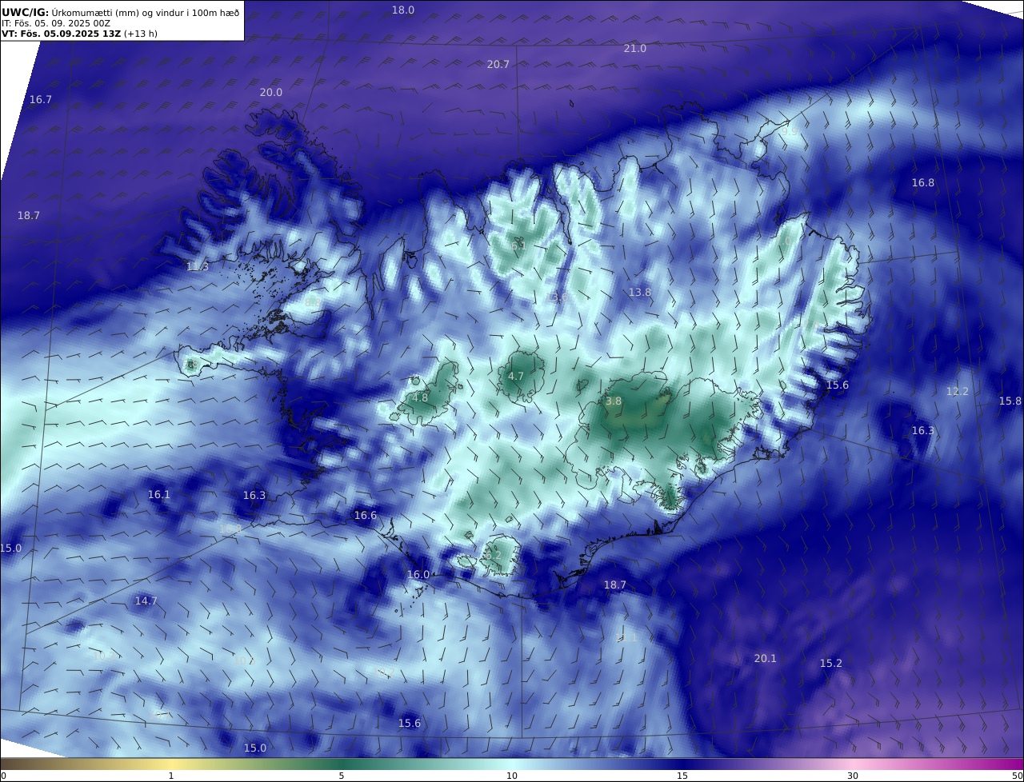The height and width of the screenshot is (782, 1024).
Task: Click the 21.0 value on the map
Action: [x=635, y=49]
